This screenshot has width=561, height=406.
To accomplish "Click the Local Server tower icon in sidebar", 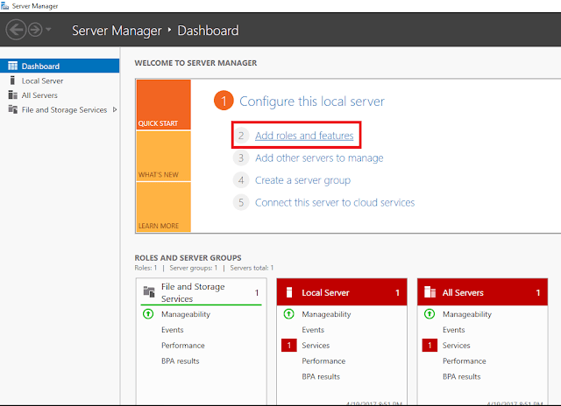I will click(x=12, y=80).
